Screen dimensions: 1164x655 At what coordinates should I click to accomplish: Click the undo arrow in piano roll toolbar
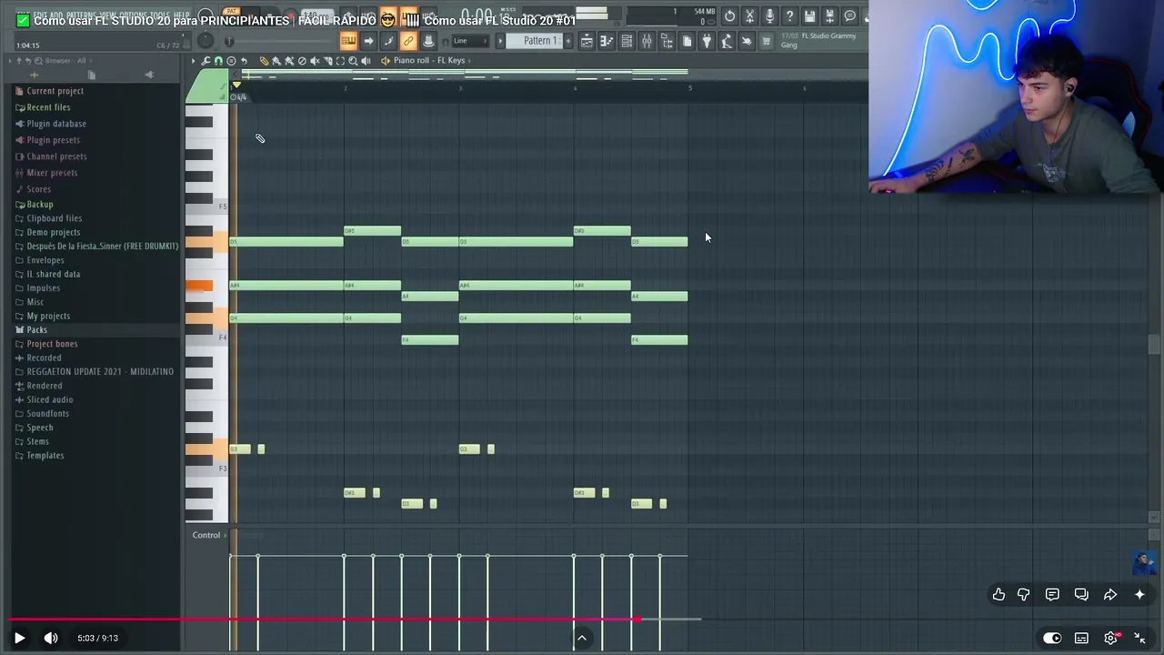tap(244, 61)
